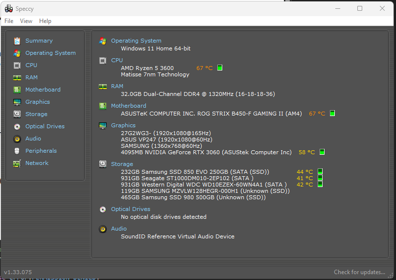Open the View menu
This screenshot has height=280, width=396.
(26, 21)
